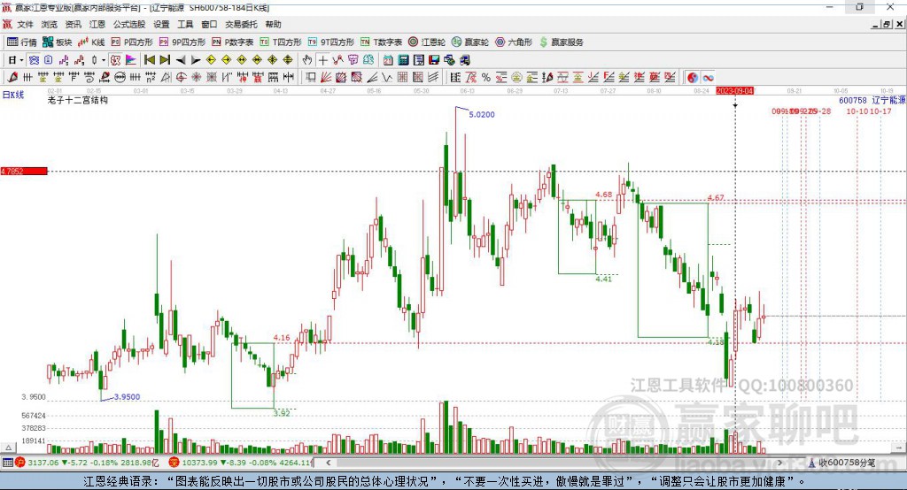Open the 资讯 menu
Viewport: 907px width, 490px height.
pyautogui.click(x=73, y=24)
